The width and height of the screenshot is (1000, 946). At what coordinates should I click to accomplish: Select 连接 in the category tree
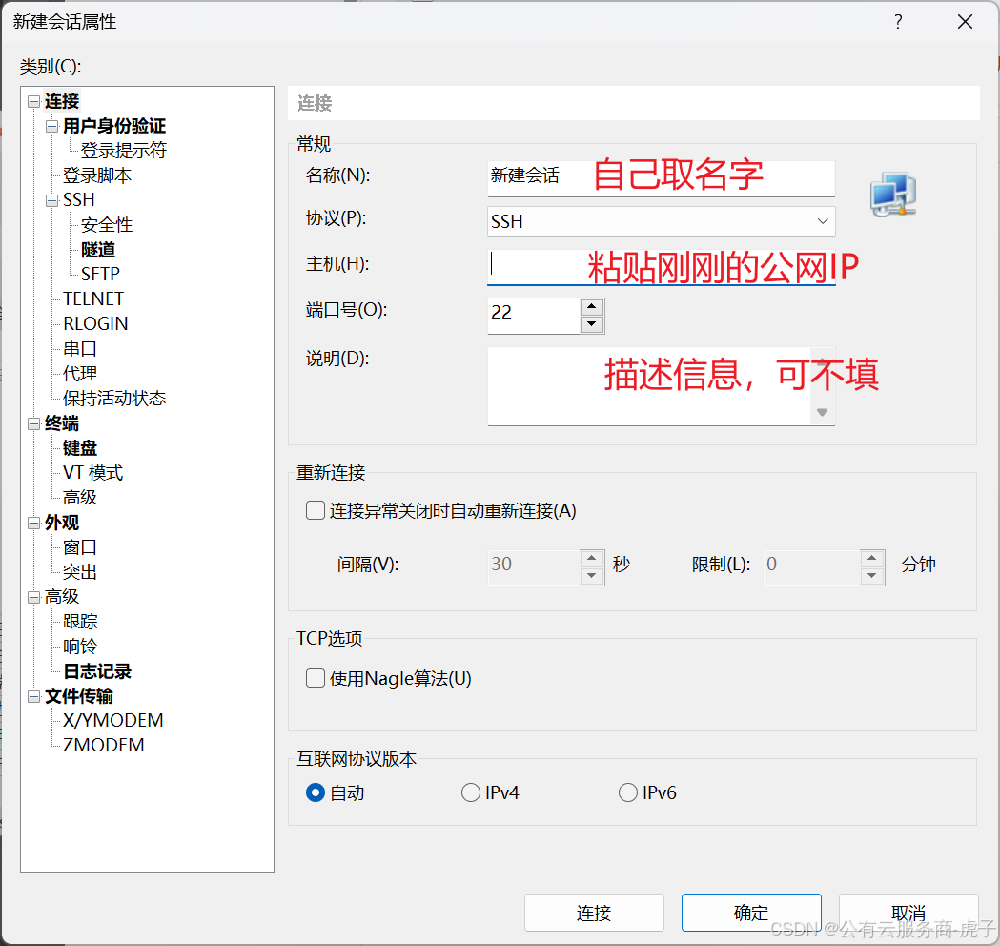pyautogui.click(x=62, y=101)
